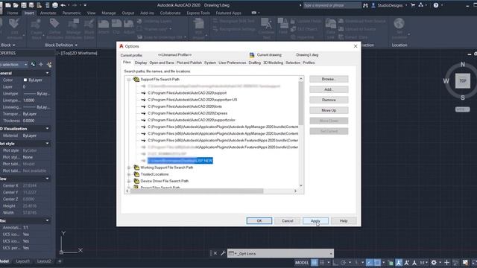Click the Customize wrench icon on command line
477x268 pixels.
[223, 253]
